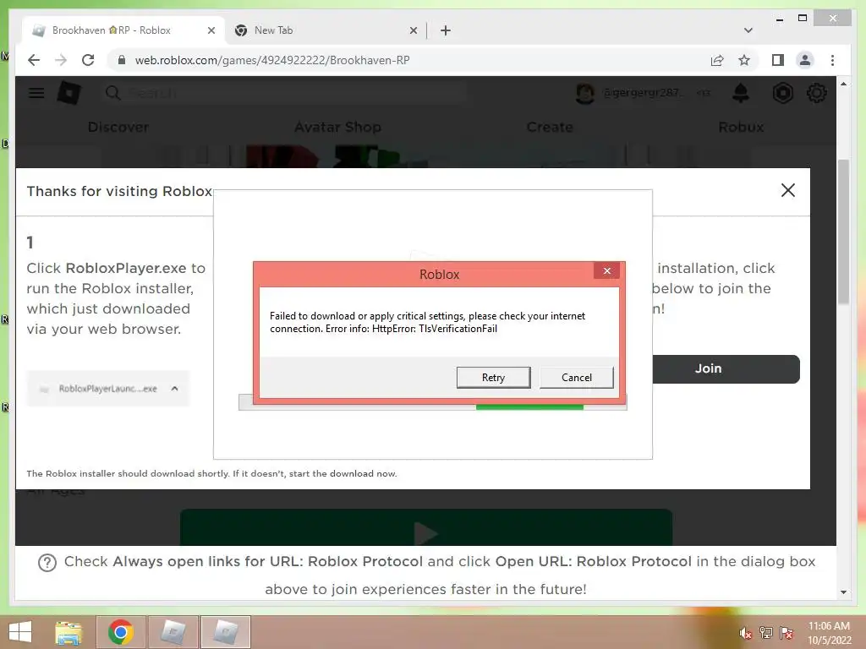
Task: Click the dark Join button
Action: [725, 368]
